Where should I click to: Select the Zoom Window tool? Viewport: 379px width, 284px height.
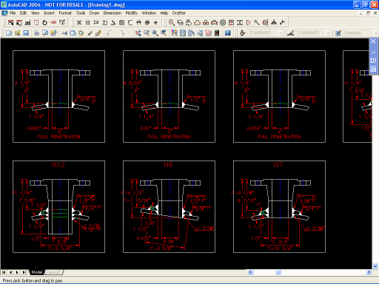pos(155,33)
